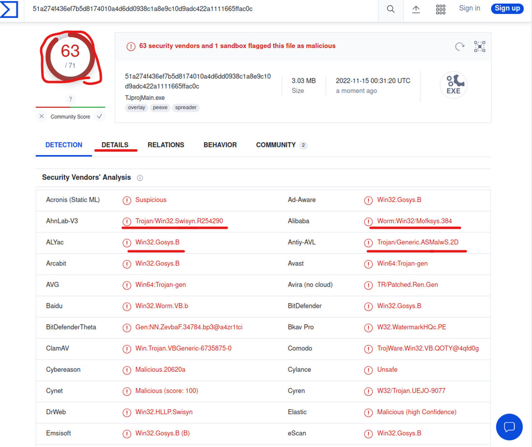The height and width of the screenshot is (447, 532).
Task: Click the reanalyze refresh icon
Action: (459, 47)
